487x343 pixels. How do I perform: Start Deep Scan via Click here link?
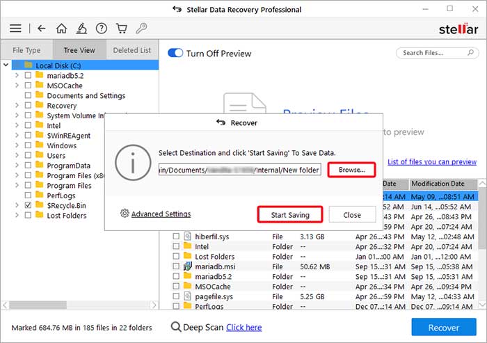pos(243,327)
